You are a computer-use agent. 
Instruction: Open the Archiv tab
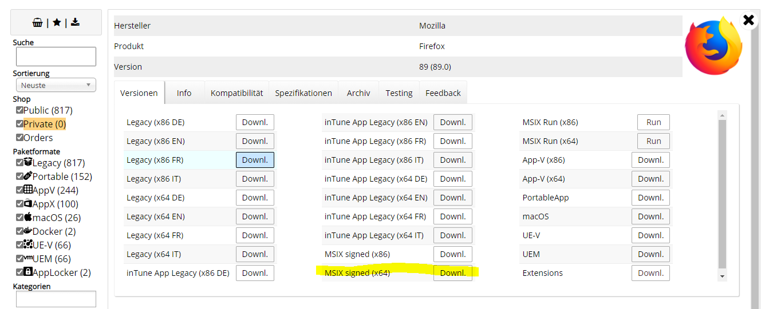[x=358, y=93]
